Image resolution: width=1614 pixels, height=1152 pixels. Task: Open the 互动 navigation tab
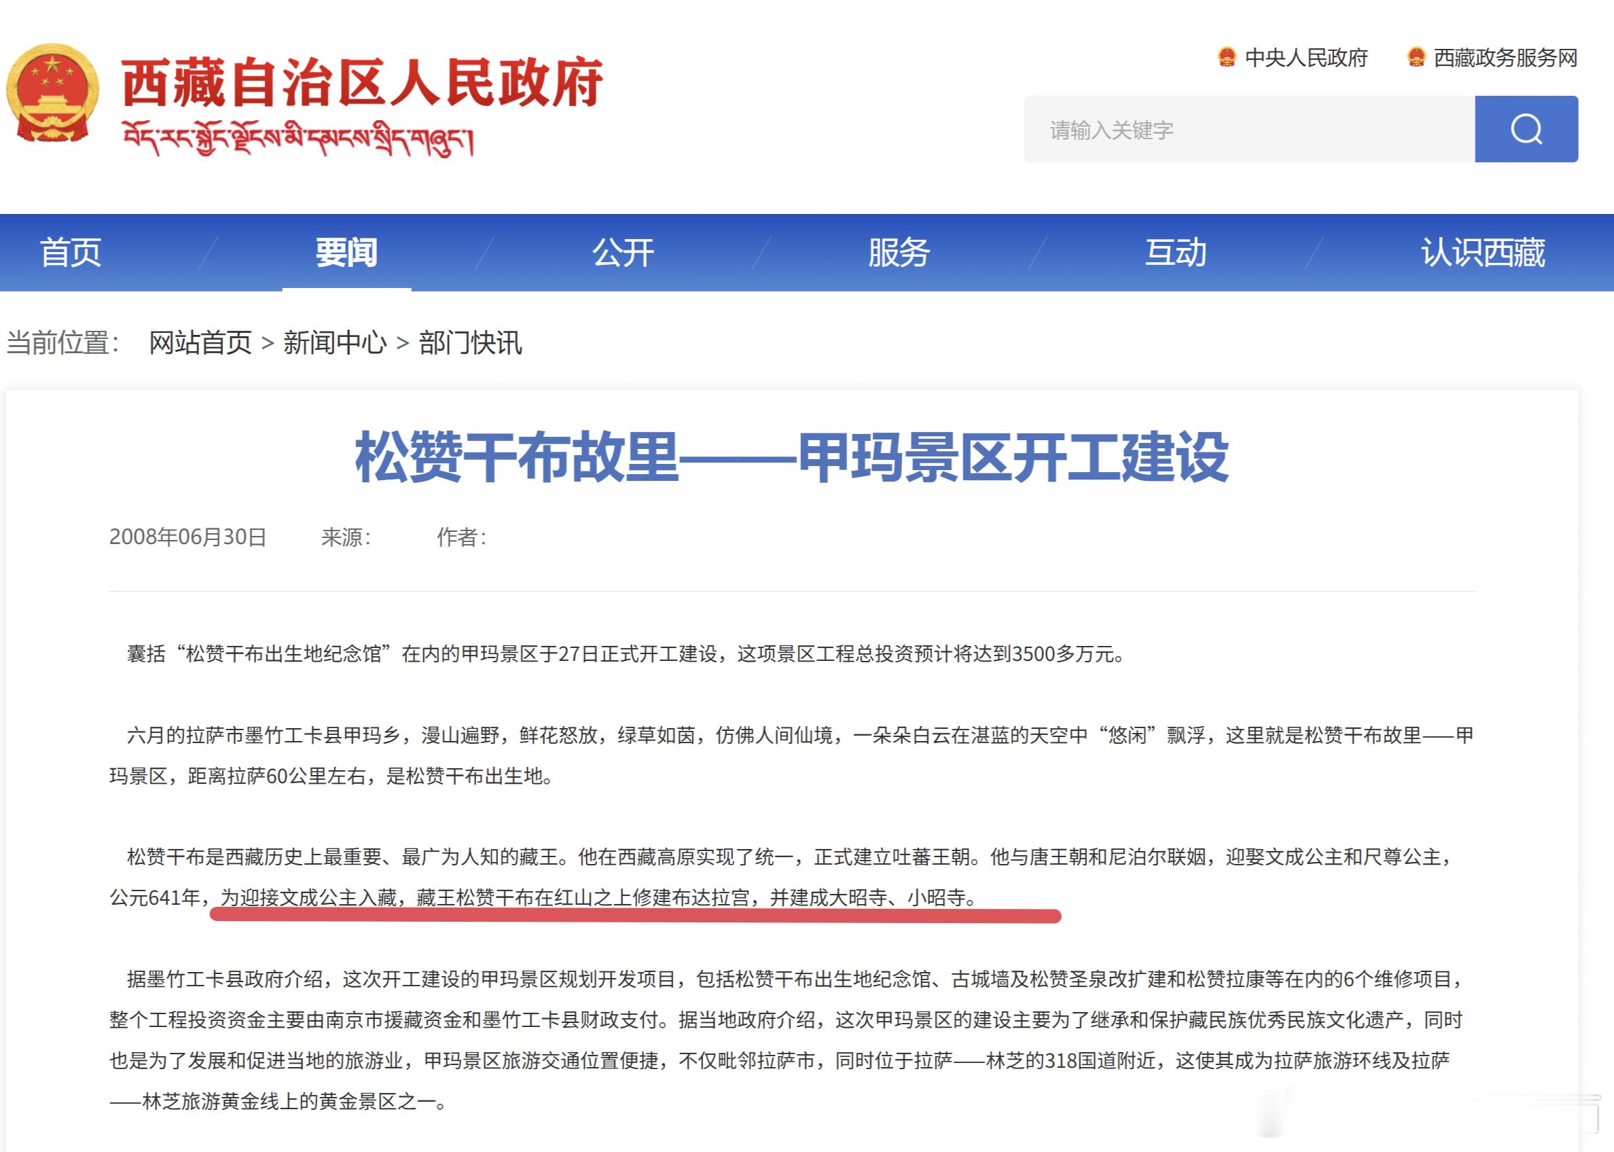pos(1175,253)
